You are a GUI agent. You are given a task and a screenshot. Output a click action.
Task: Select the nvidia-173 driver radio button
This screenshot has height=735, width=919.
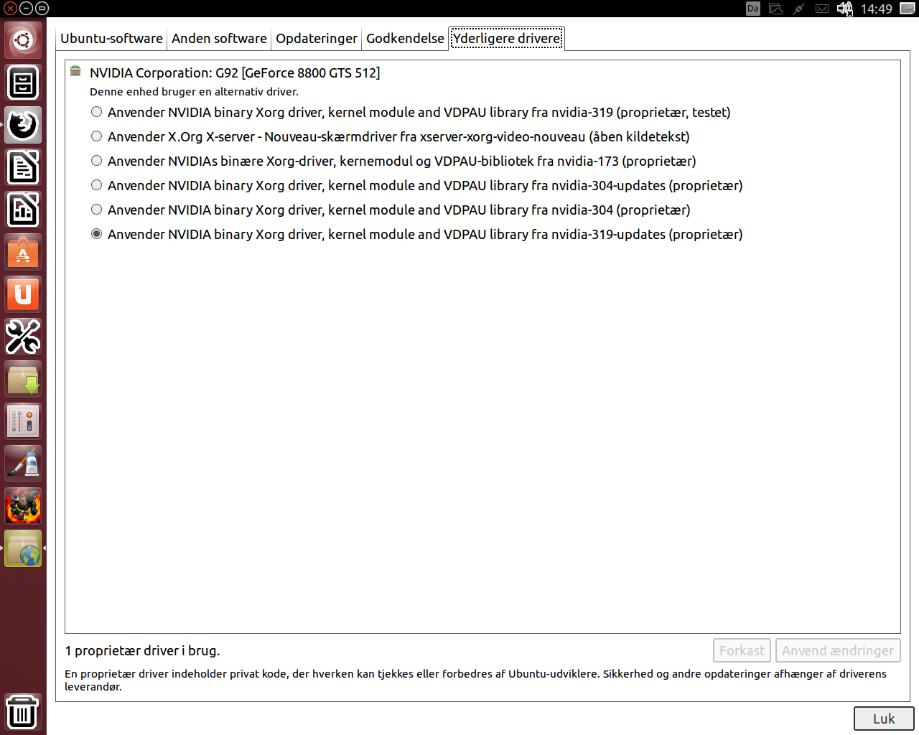point(96,161)
